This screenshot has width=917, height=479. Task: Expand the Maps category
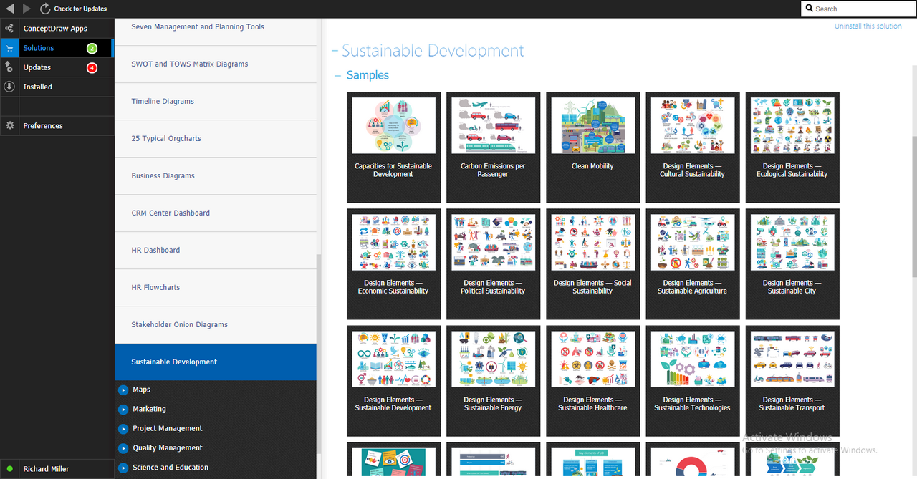(124, 390)
